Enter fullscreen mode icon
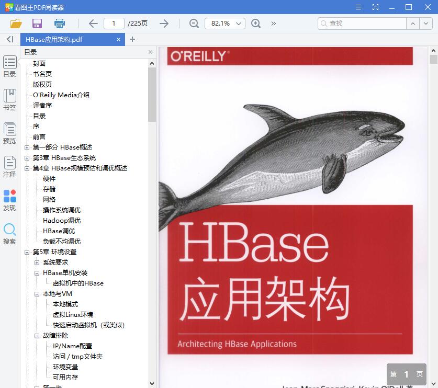 click(375, 7)
